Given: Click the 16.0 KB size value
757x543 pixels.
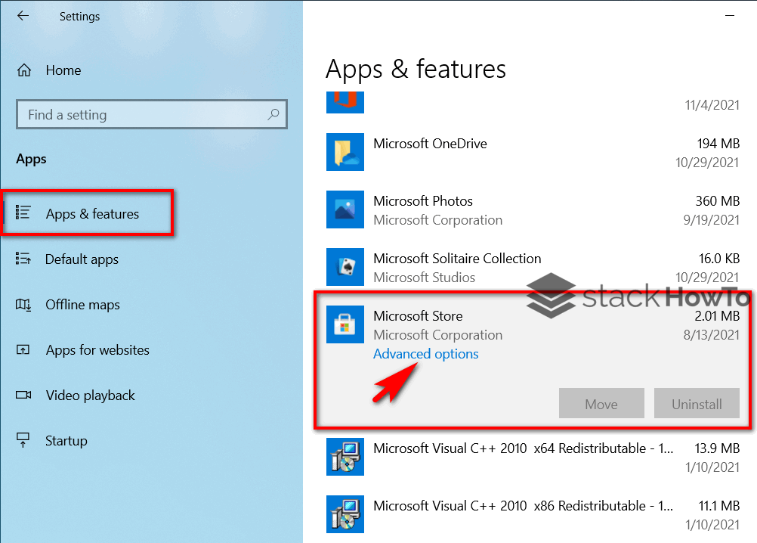Looking at the screenshot, I should click(x=719, y=259).
